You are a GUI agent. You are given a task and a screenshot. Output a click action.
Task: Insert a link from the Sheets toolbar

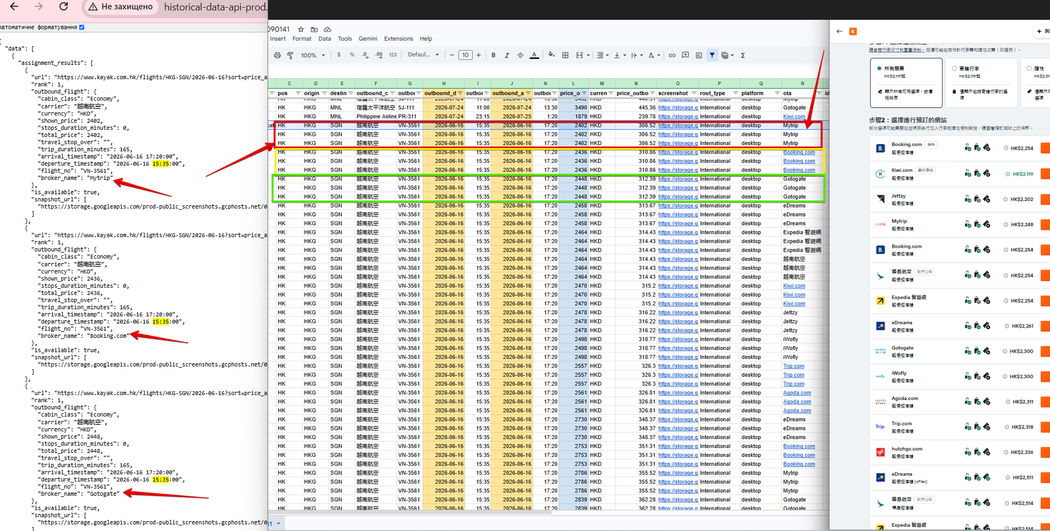[672, 55]
